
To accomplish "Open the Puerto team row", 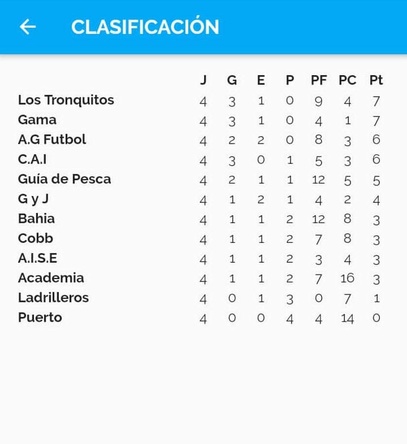I will 40,317.
